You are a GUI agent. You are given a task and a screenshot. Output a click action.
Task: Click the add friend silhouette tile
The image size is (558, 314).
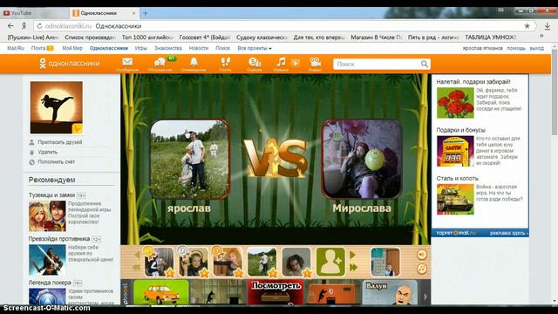point(330,263)
